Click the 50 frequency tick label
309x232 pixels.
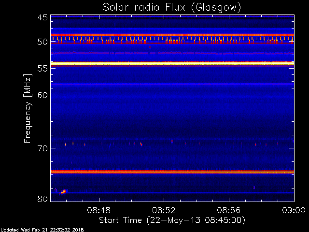[42, 42]
